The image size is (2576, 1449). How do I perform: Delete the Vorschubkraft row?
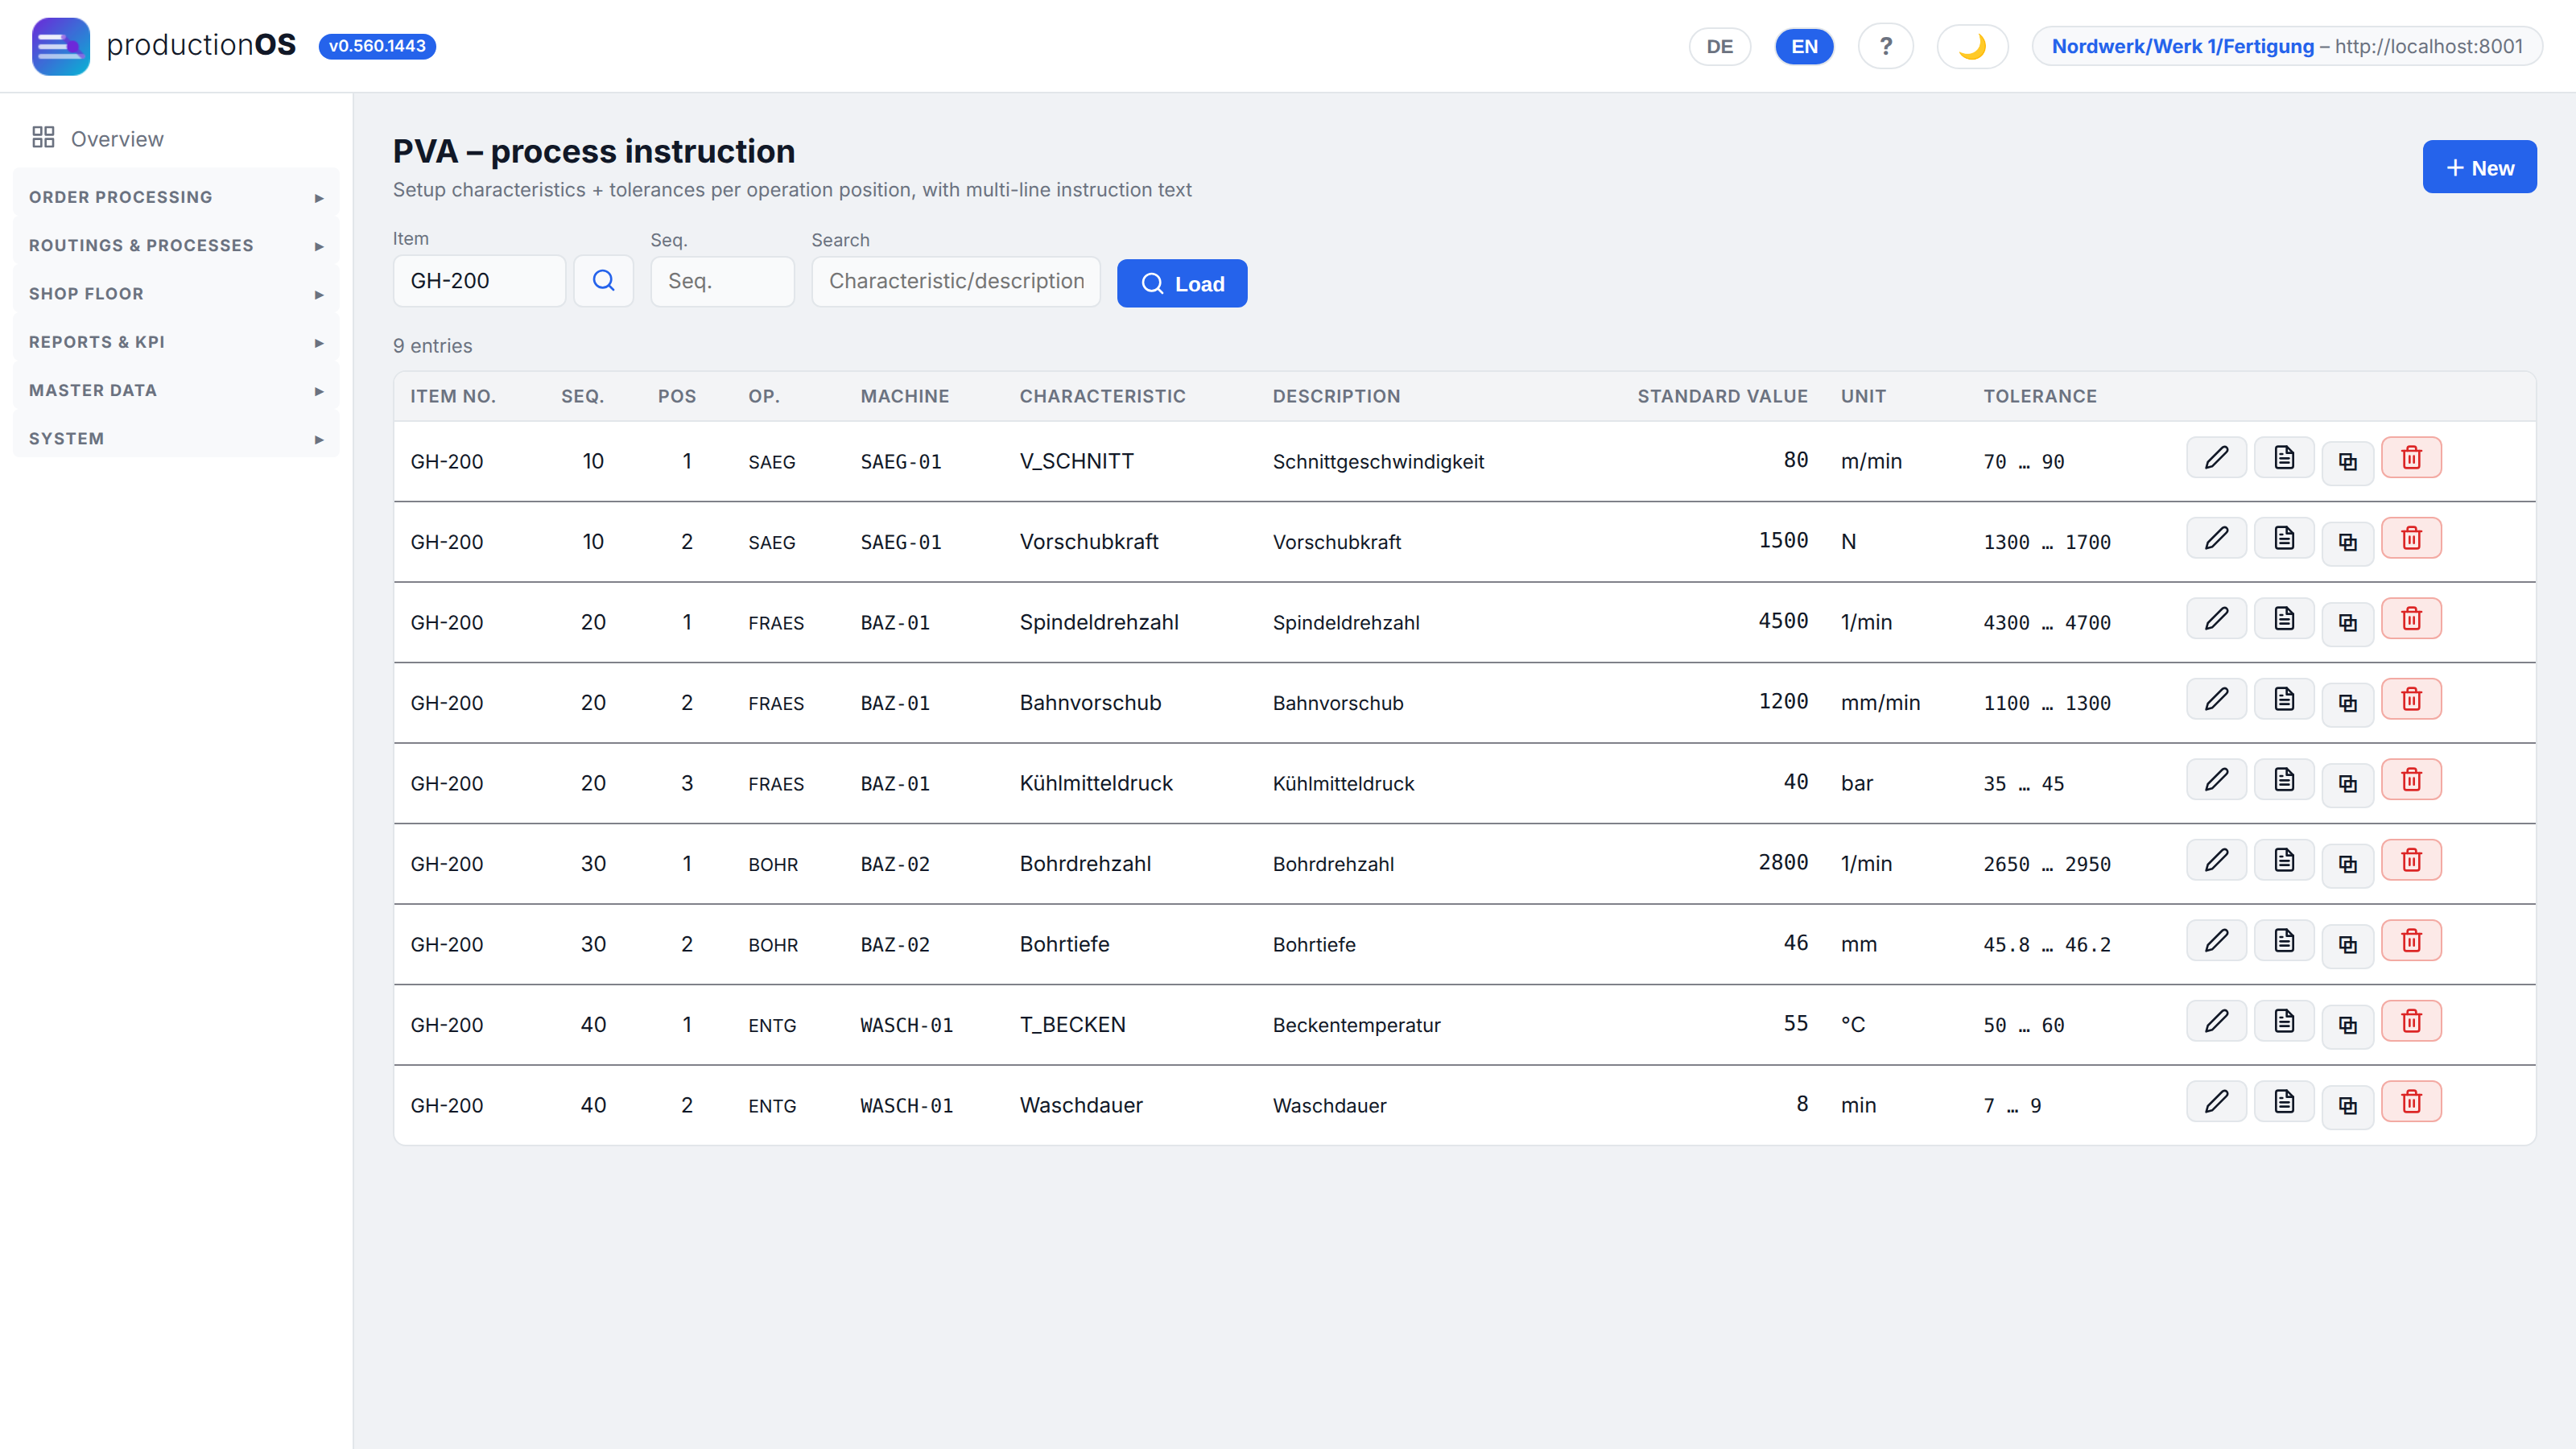tap(2411, 539)
